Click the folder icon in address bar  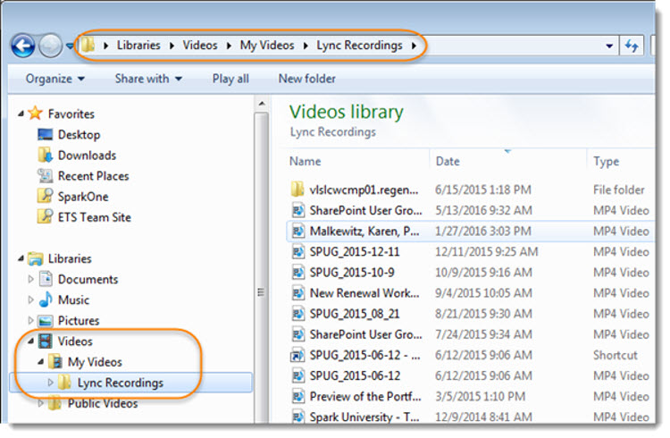(88, 45)
